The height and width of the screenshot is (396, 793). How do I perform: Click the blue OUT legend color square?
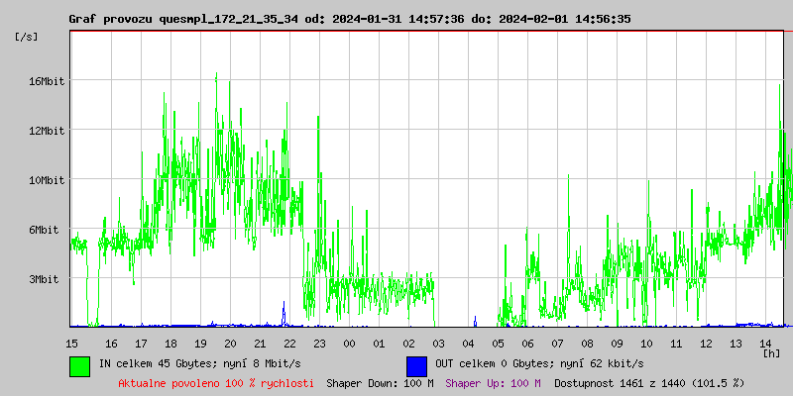pos(416,365)
